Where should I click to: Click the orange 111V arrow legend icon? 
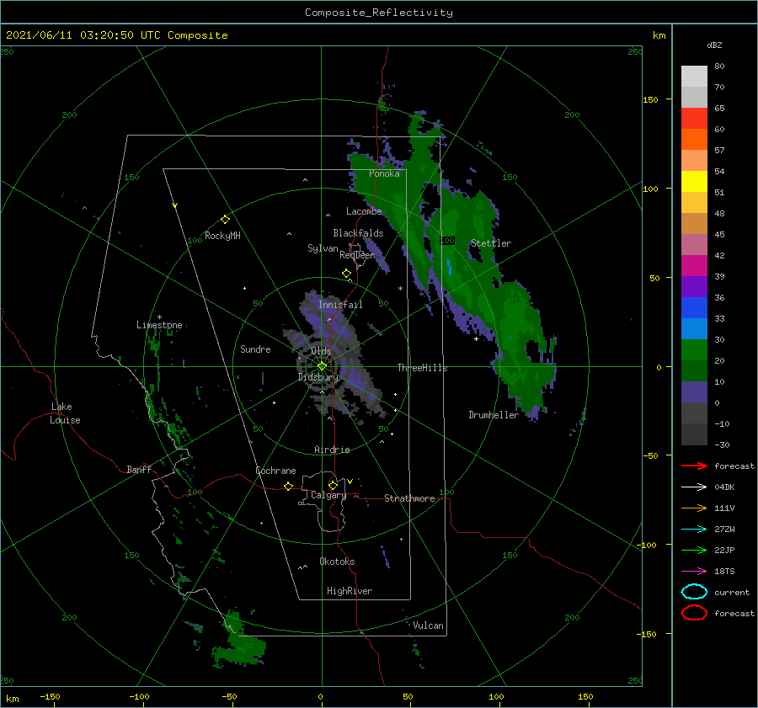tap(694, 508)
